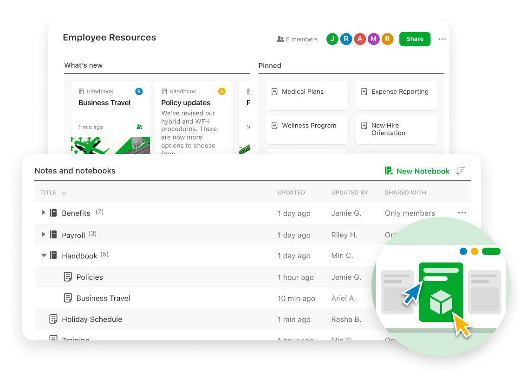Click the note icon on Expense Reporting

pyautogui.click(x=365, y=91)
